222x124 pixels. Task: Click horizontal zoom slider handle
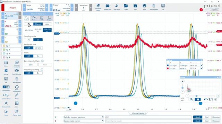point(196,96)
